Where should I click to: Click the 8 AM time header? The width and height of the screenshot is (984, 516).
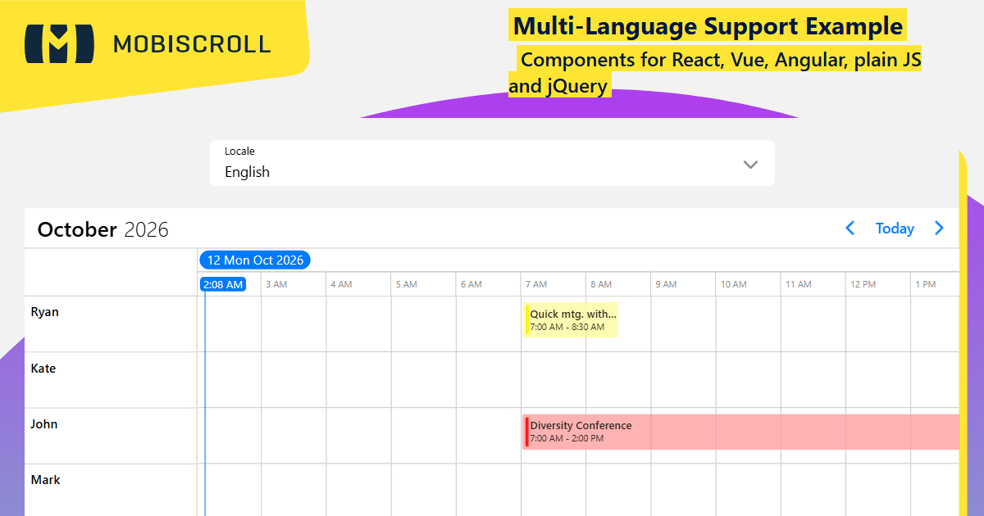click(x=601, y=284)
